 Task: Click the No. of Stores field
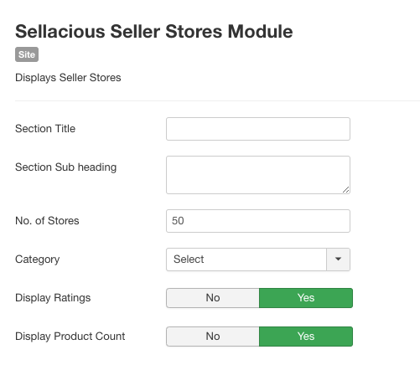point(258,221)
